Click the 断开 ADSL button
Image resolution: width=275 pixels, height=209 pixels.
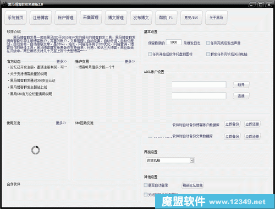click(241, 85)
